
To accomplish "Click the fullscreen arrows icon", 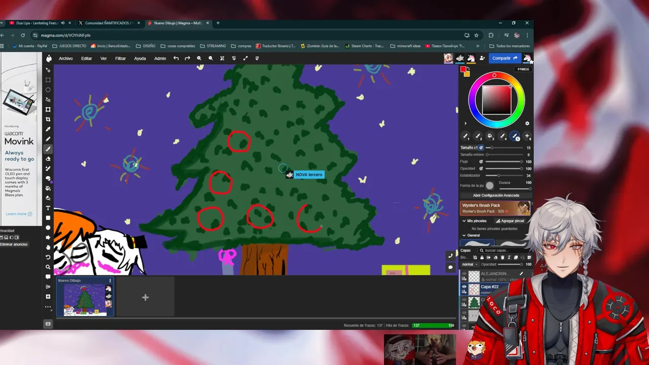I will coord(245,58).
